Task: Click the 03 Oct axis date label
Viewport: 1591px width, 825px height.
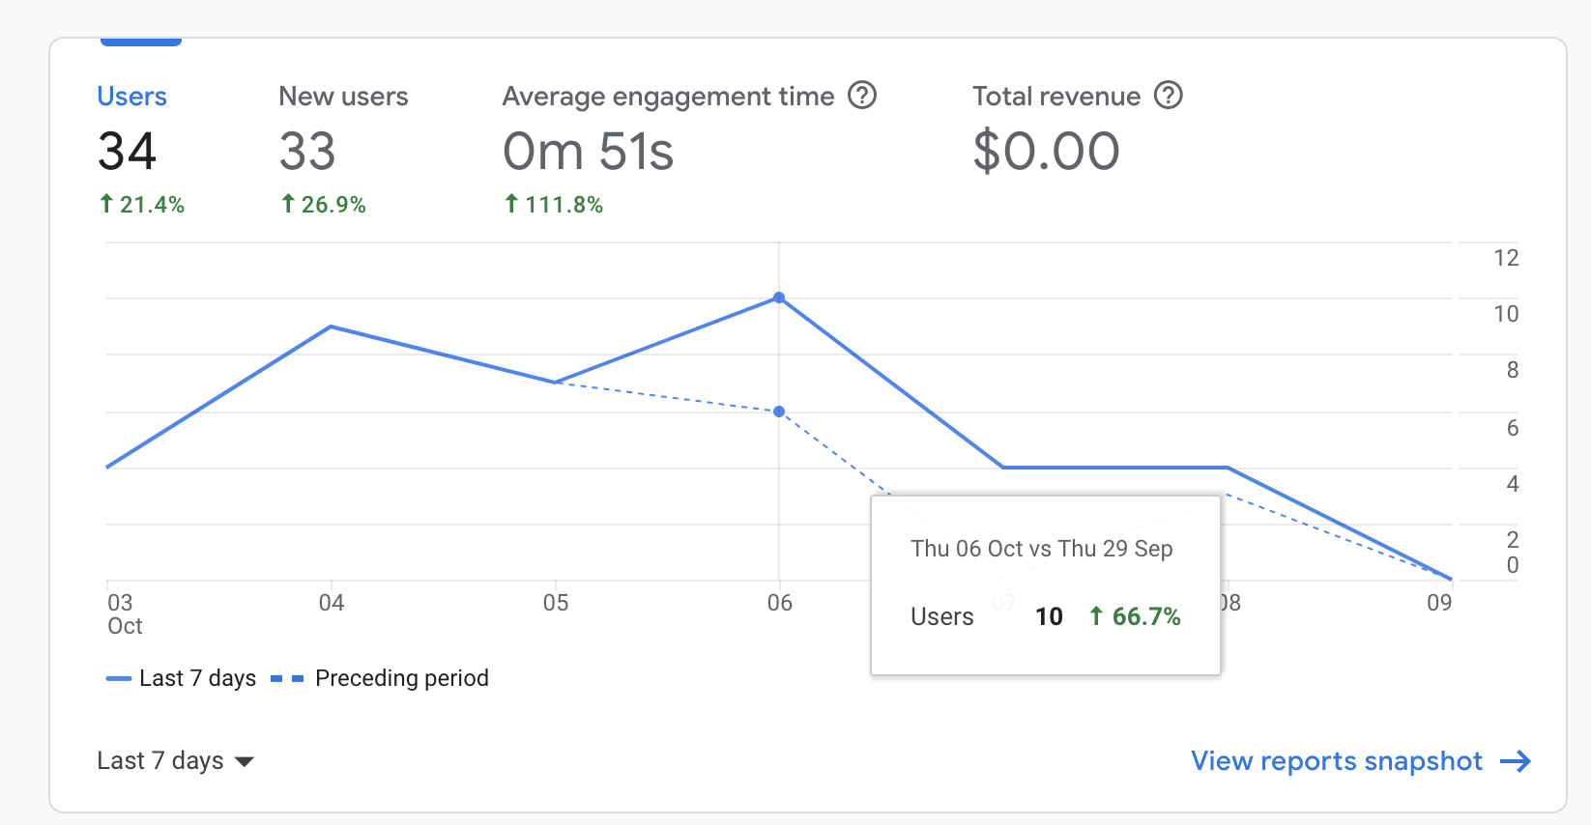Action: point(125,614)
